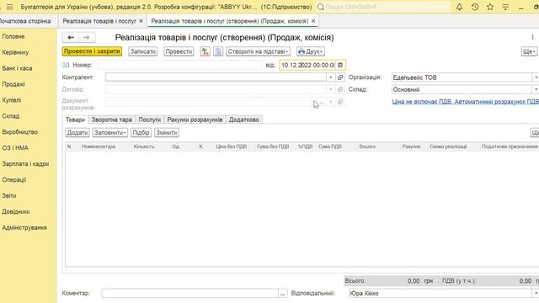Image resolution: width=539 pixels, height=303 pixels.
Task: Click the Коментар input field
Action: (189, 293)
